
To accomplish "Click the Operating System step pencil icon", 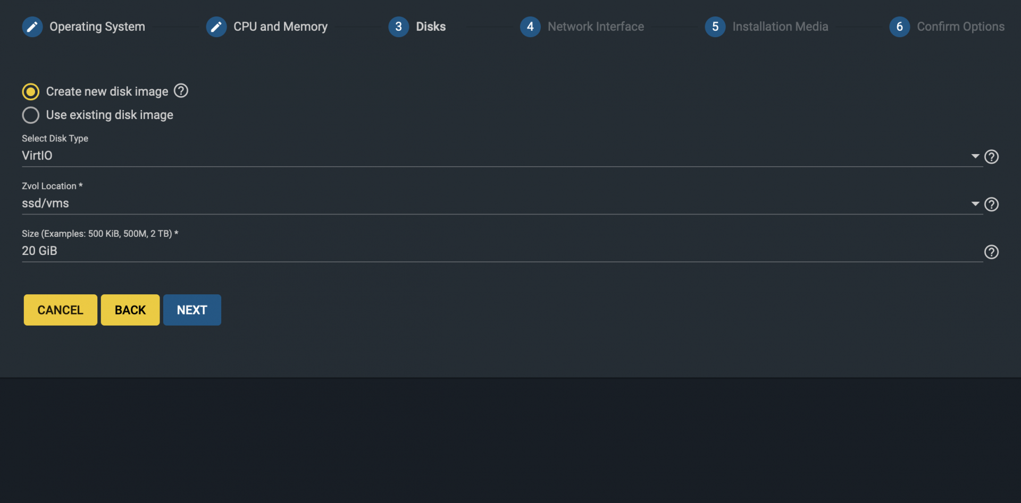I will coord(32,27).
